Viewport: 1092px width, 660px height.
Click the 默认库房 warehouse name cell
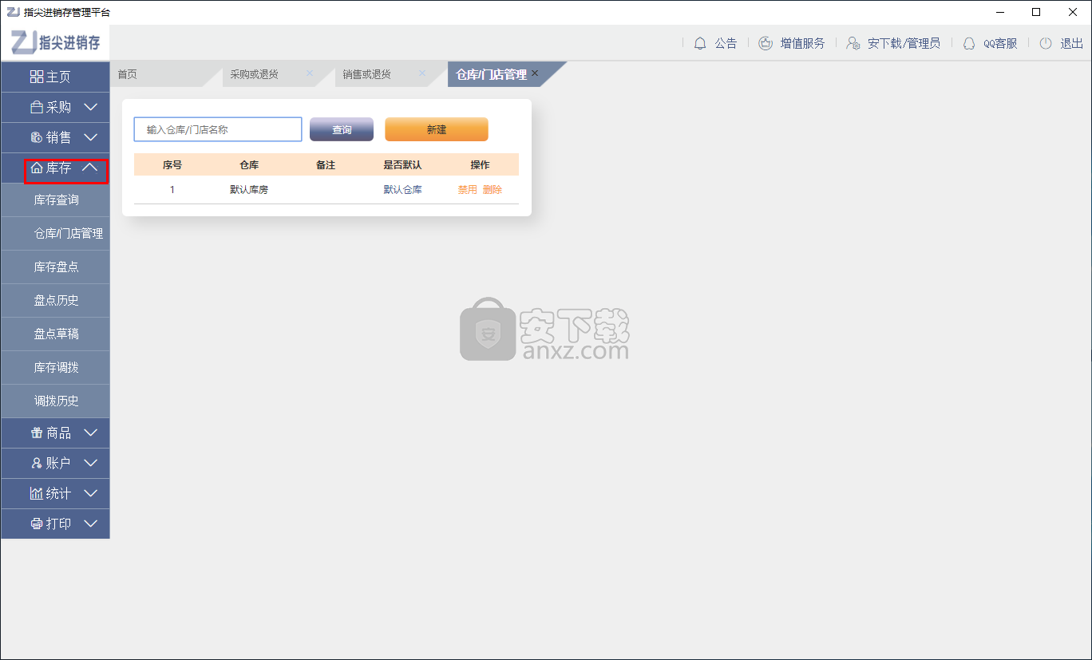tap(249, 190)
